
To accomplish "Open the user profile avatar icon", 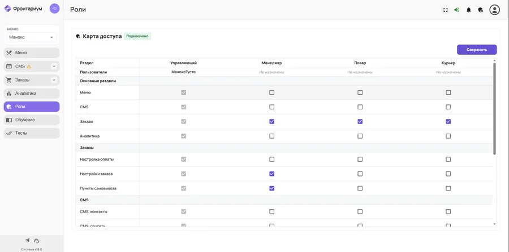I will point(494,10).
